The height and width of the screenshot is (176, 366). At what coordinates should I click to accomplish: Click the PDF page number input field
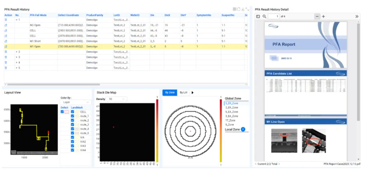pyautogui.click(x=273, y=17)
